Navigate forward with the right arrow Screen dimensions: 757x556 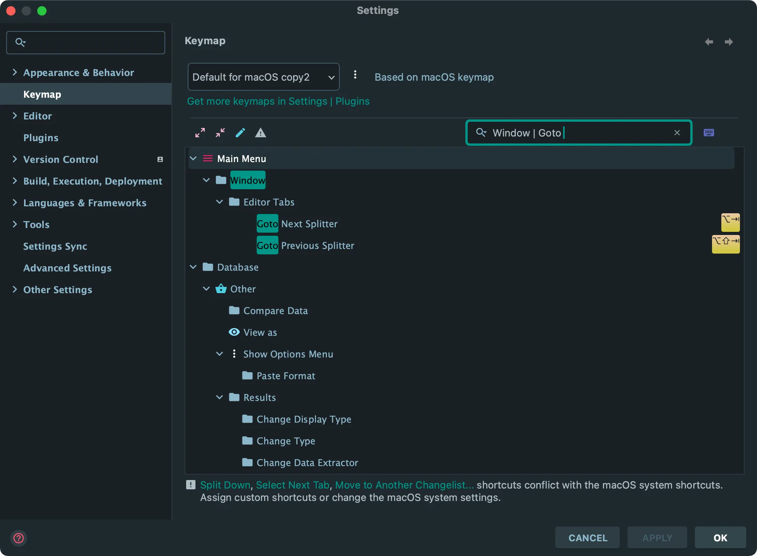tap(729, 42)
